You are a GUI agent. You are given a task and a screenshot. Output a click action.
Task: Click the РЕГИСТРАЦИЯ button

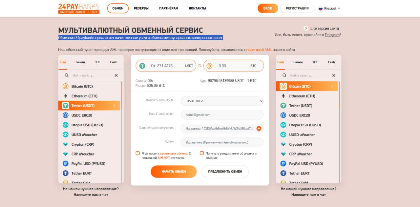pos(297,8)
